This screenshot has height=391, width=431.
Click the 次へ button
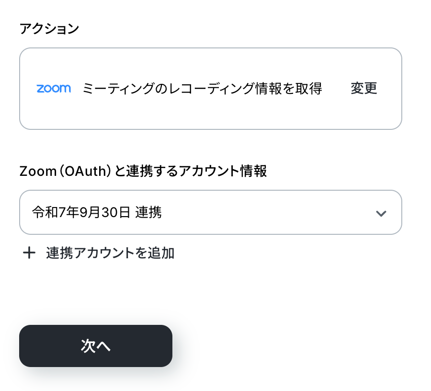(x=96, y=346)
